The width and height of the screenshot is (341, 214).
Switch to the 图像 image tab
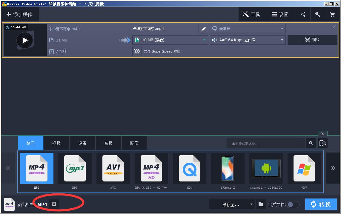[x=134, y=143]
